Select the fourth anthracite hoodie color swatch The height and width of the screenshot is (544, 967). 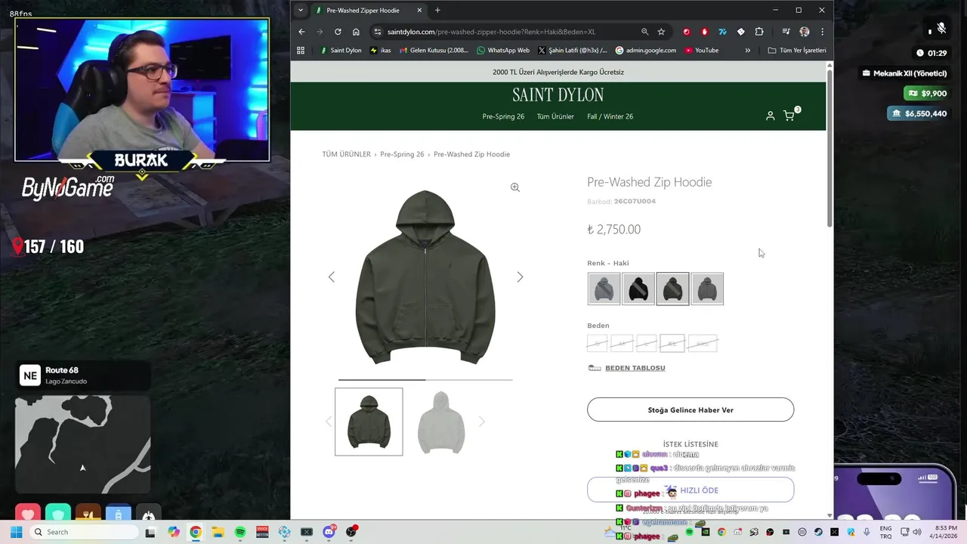[x=707, y=289]
